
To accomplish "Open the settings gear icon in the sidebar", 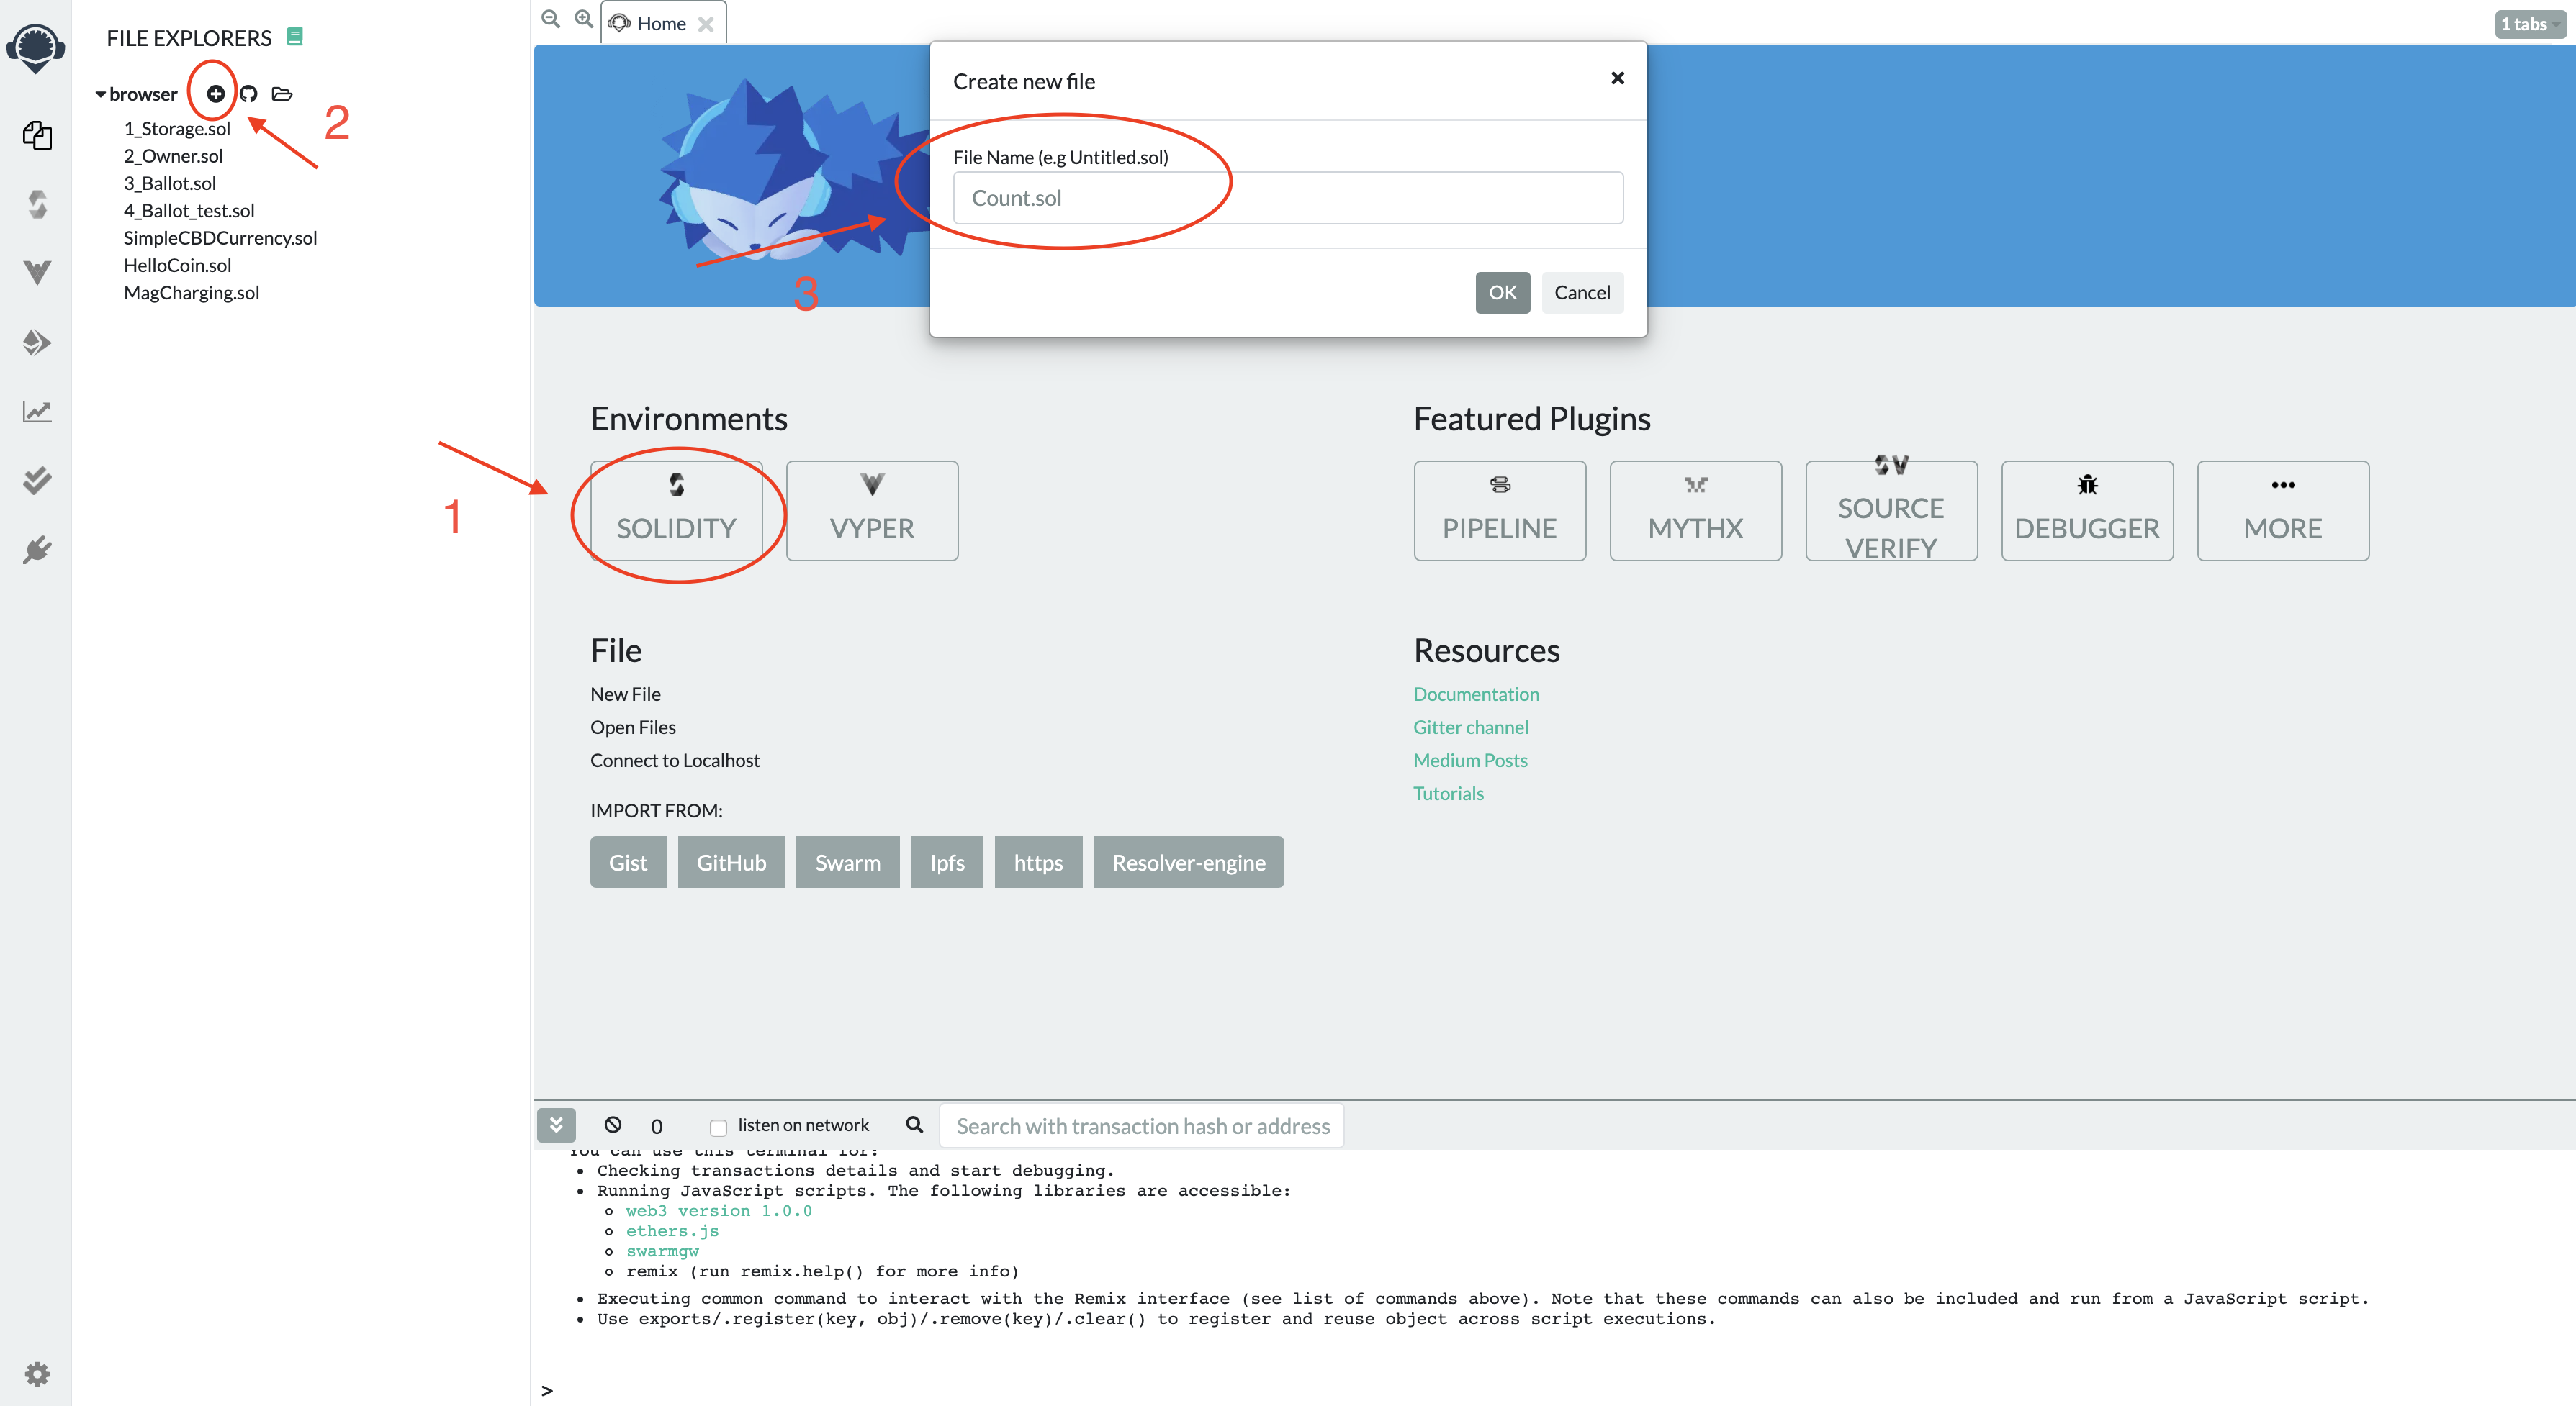I will point(37,1374).
